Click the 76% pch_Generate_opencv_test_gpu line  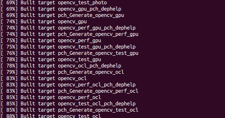(x=69, y=53)
